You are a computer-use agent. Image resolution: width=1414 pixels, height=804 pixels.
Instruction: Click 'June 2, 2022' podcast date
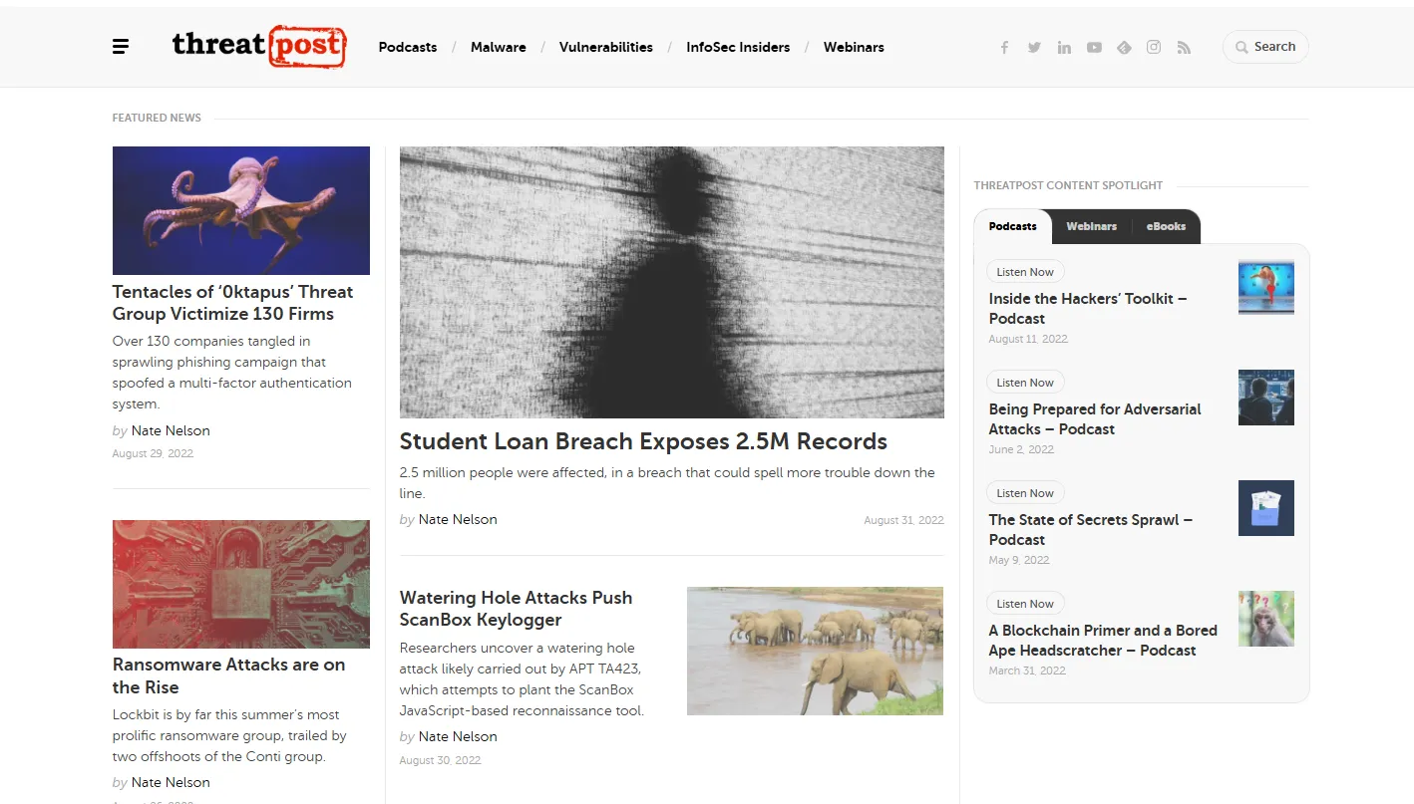coord(1021,449)
